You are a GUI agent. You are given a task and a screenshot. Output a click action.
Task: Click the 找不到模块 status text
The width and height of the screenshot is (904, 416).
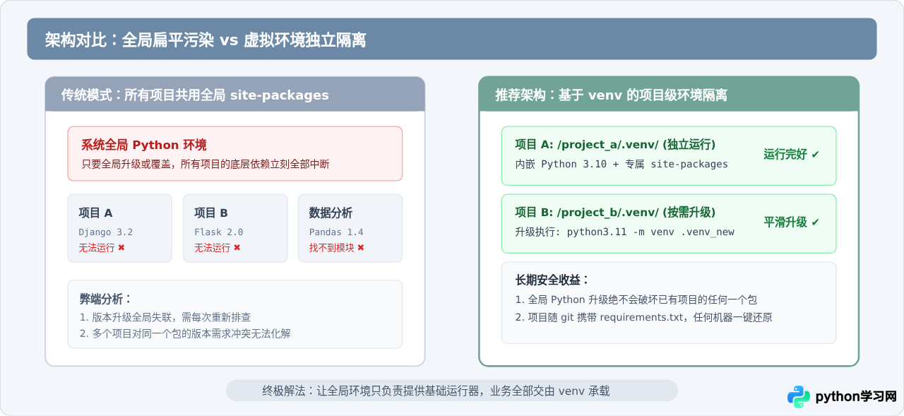click(x=331, y=248)
